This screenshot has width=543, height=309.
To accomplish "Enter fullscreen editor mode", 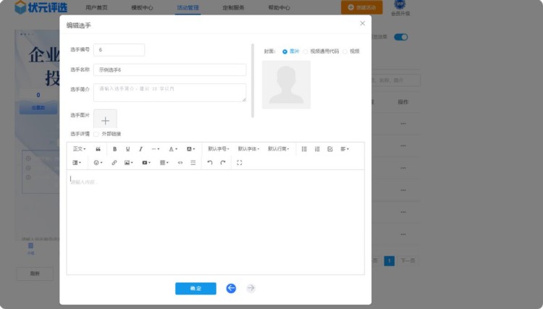I will pos(240,163).
